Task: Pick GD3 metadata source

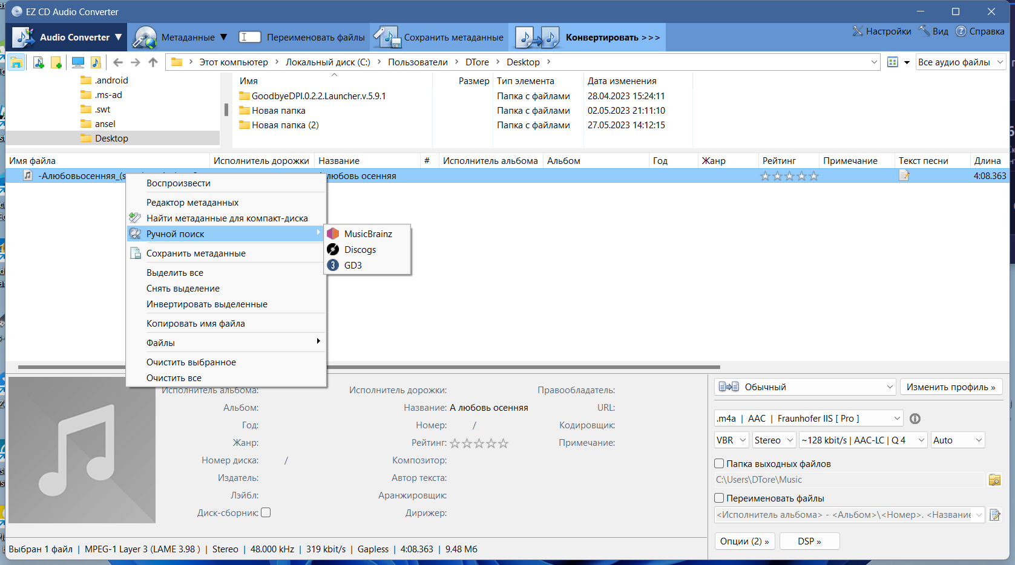Action: [x=352, y=266]
